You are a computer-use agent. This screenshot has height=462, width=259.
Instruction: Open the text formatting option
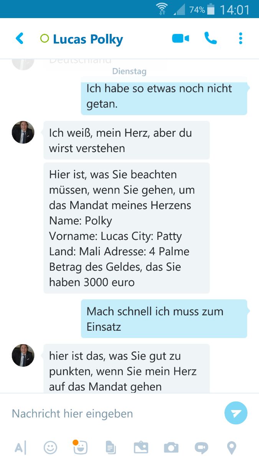pyautogui.click(x=20, y=448)
